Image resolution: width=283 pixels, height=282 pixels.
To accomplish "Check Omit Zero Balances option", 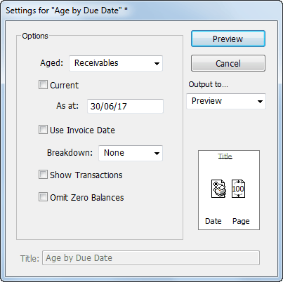I will (43, 197).
